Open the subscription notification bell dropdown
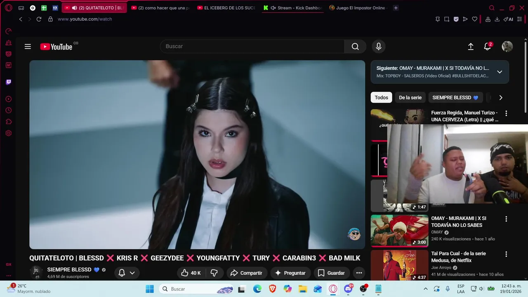This screenshot has width=528, height=297. click(127, 273)
